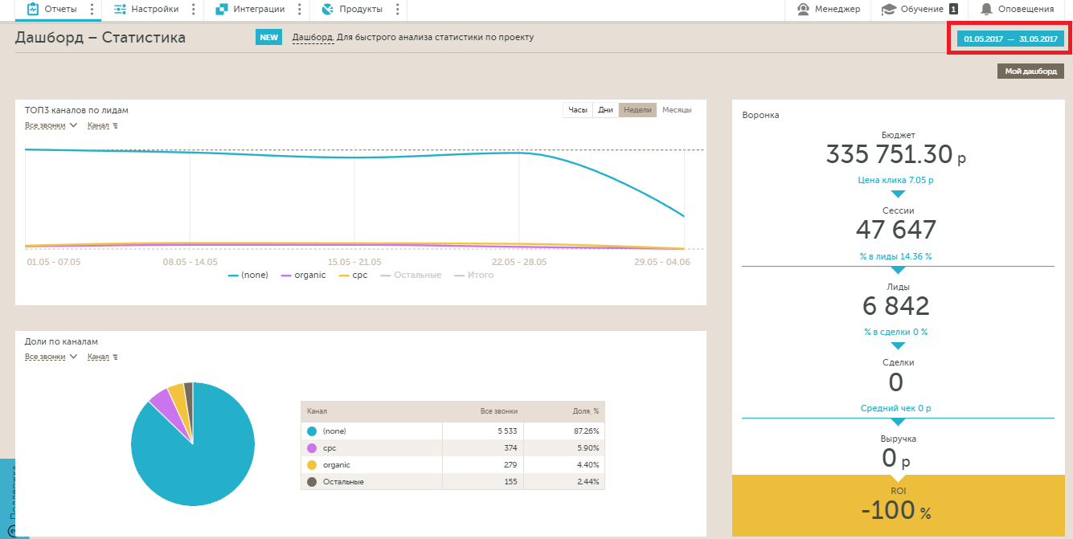Open Канал filter in Доли по каналам
The height and width of the screenshot is (539, 1073).
[x=102, y=357]
